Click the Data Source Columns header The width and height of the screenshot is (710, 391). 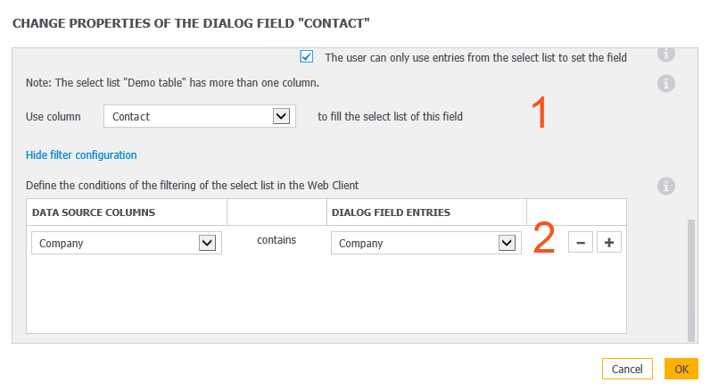pyautogui.click(x=94, y=212)
